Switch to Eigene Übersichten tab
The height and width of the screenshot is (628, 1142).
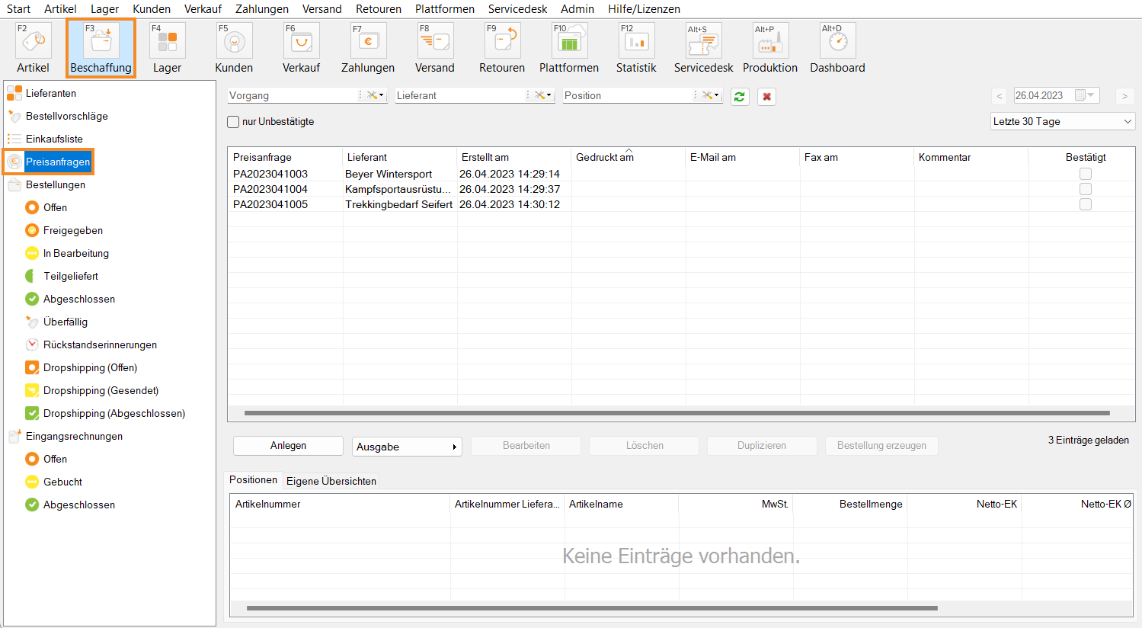click(331, 481)
